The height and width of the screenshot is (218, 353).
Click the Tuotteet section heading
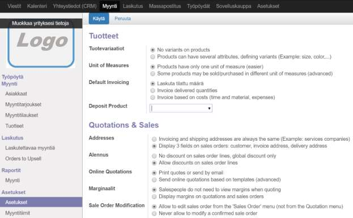tap(104, 36)
